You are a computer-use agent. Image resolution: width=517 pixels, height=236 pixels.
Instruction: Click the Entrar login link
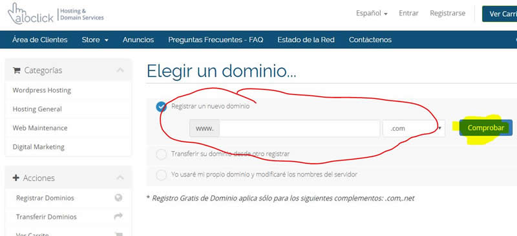[408, 13]
